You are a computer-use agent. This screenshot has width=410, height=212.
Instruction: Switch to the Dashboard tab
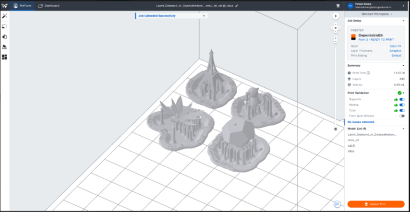click(48, 6)
